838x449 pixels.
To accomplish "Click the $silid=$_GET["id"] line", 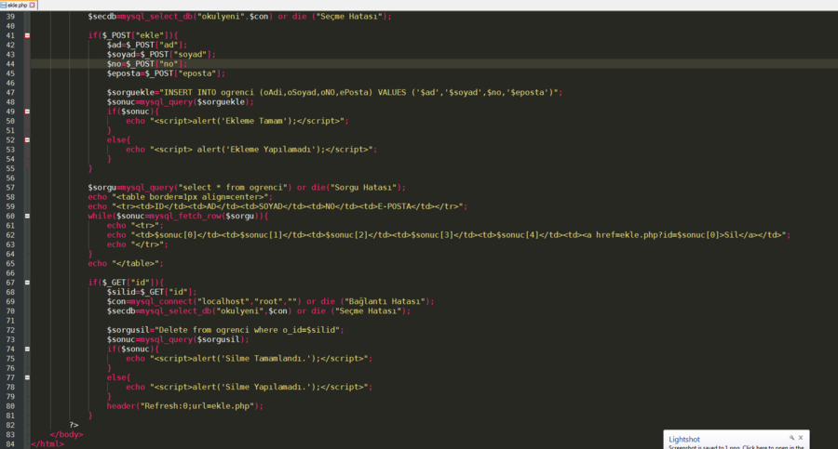I will [x=152, y=292].
